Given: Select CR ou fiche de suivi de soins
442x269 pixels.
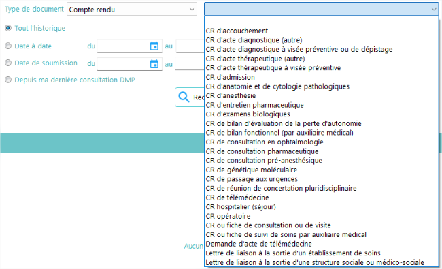Looking at the screenshot, I should click(x=322, y=234).
